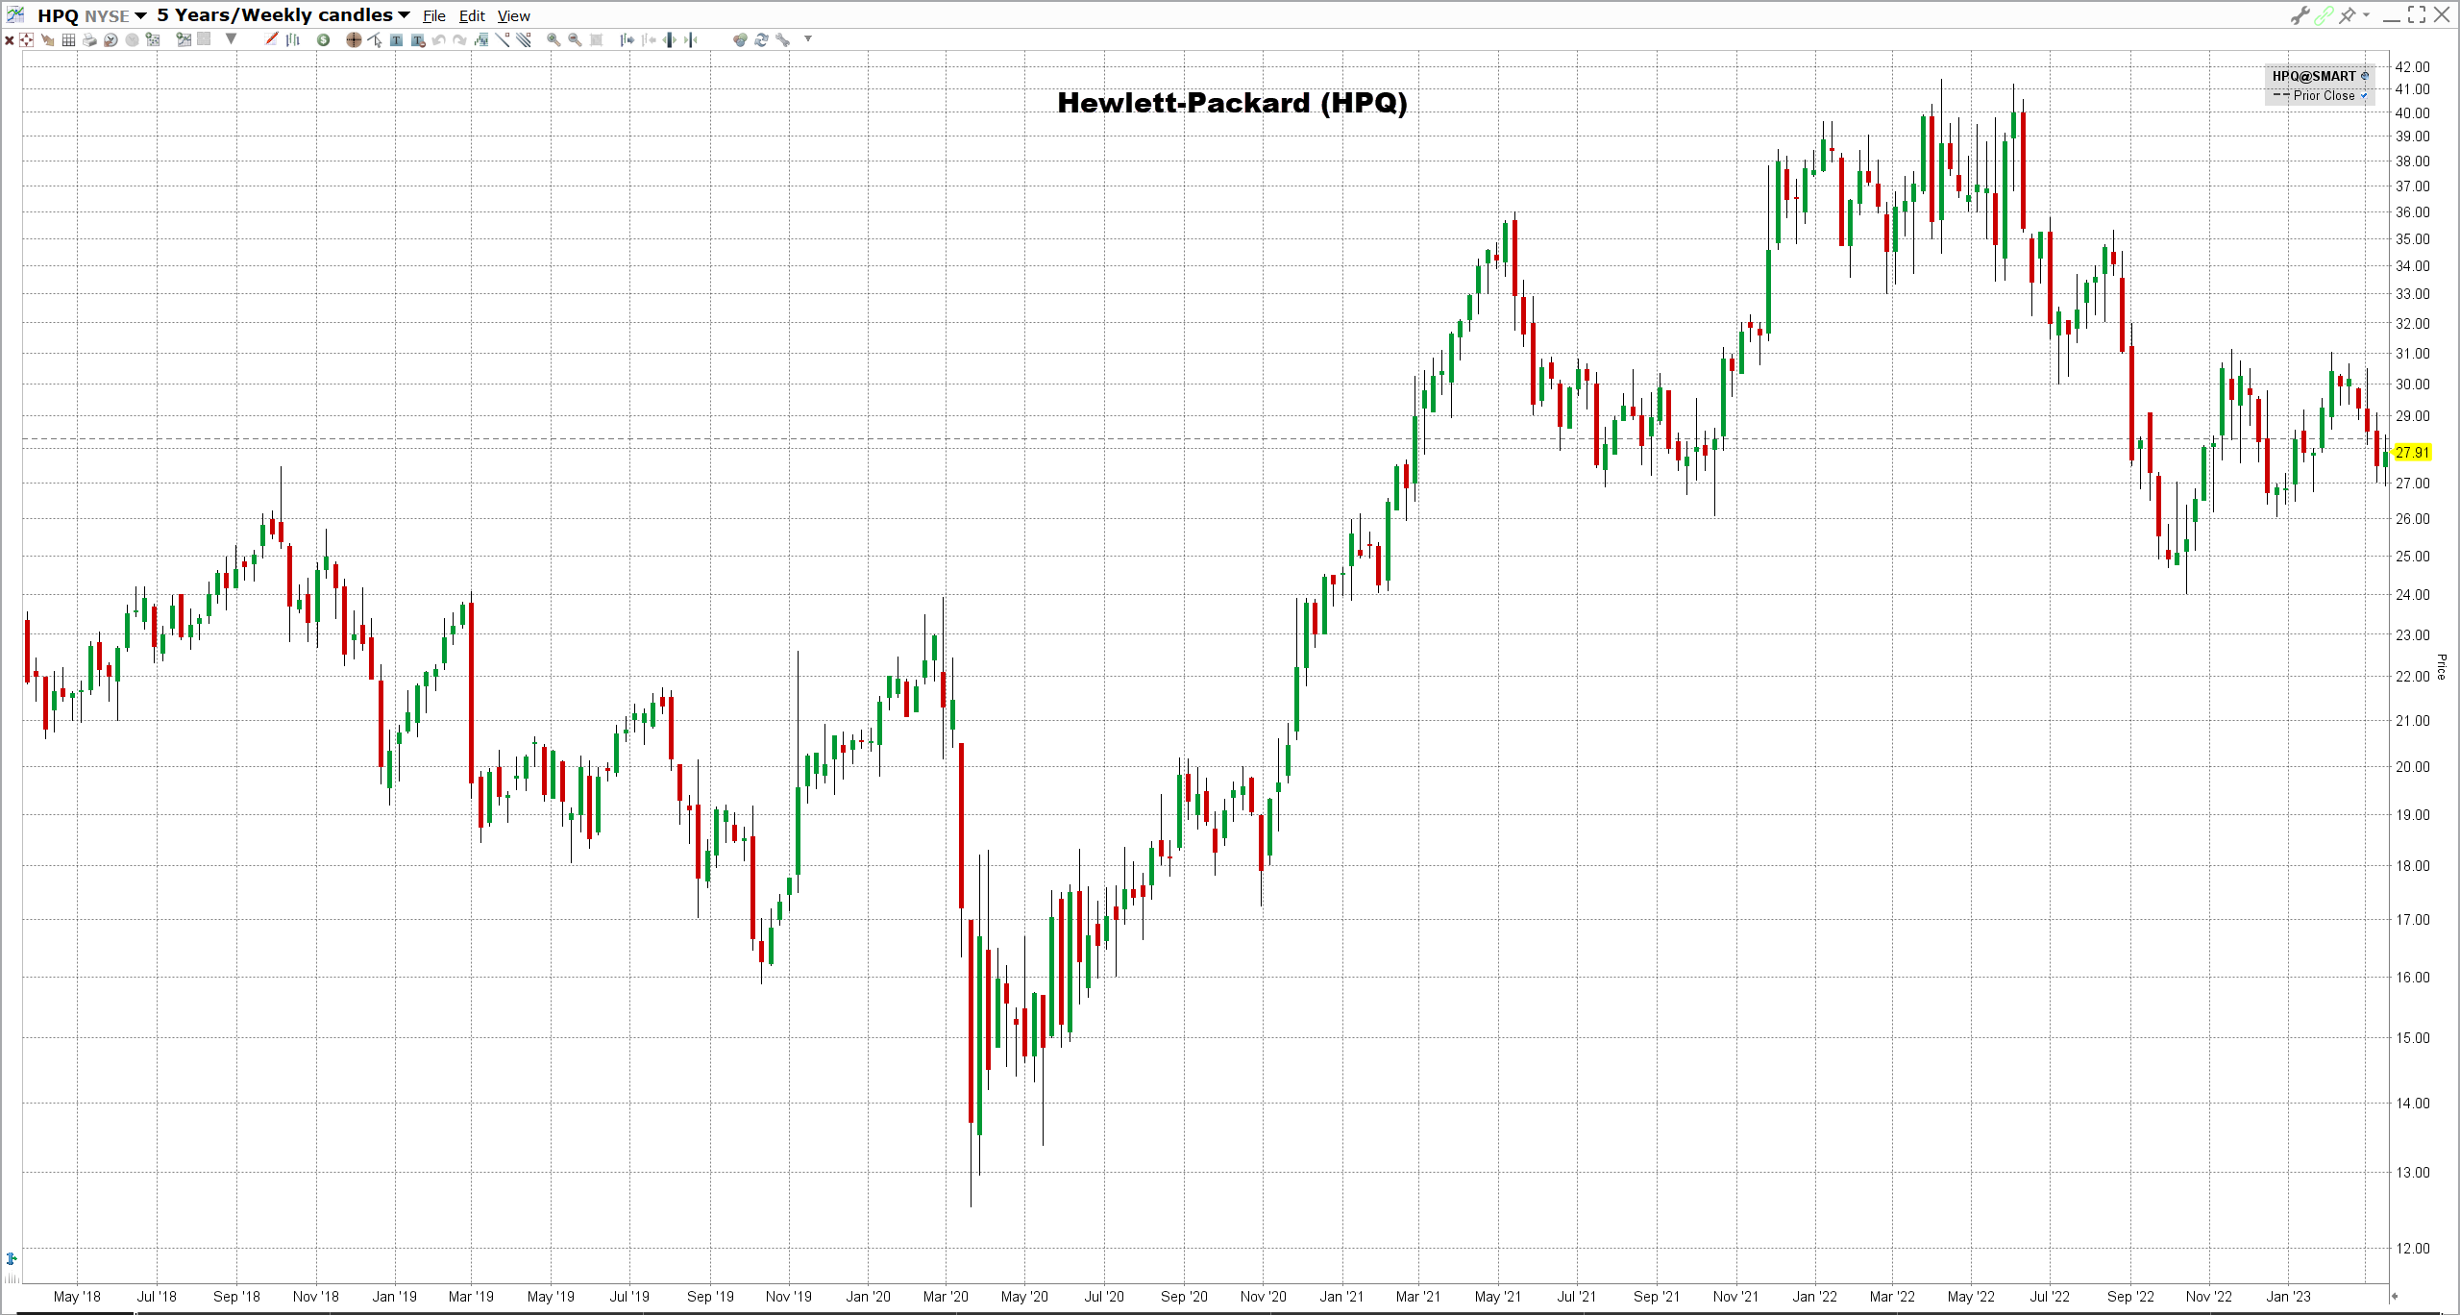Click the brown arrow toolbar icon
The image size is (2460, 1315).
[x=47, y=40]
